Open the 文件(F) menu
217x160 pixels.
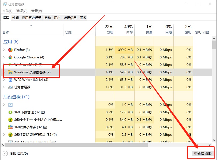pyautogui.click(x=7, y=11)
